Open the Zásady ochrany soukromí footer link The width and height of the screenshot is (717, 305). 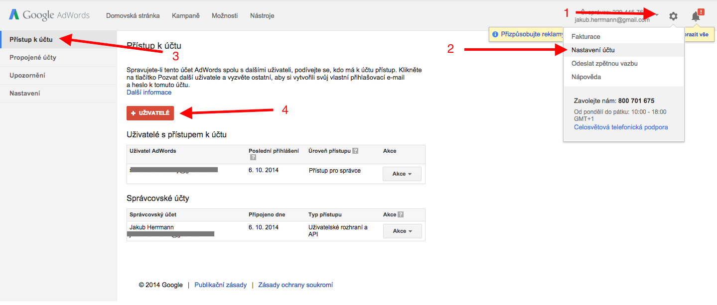[295, 285]
